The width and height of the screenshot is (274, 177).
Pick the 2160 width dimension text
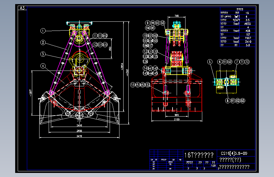click(x=177, y=119)
